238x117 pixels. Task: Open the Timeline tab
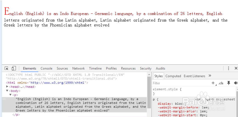coord(95,68)
